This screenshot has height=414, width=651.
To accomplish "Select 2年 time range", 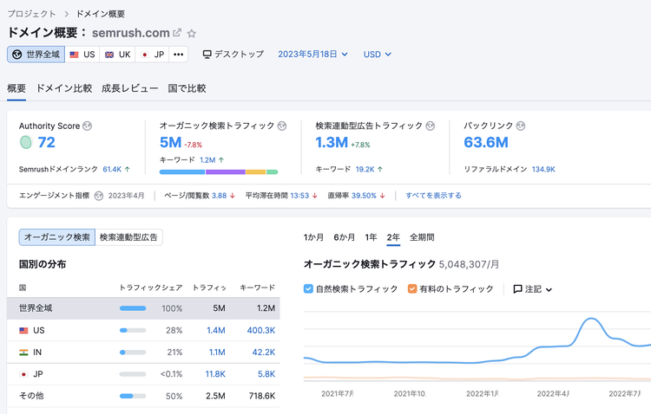I will pos(393,237).
